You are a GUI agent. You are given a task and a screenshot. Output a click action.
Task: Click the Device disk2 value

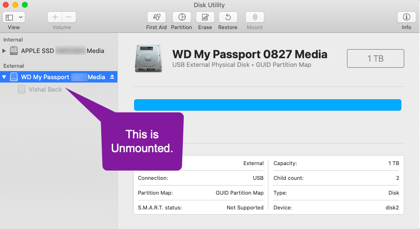tap(392, 208)
